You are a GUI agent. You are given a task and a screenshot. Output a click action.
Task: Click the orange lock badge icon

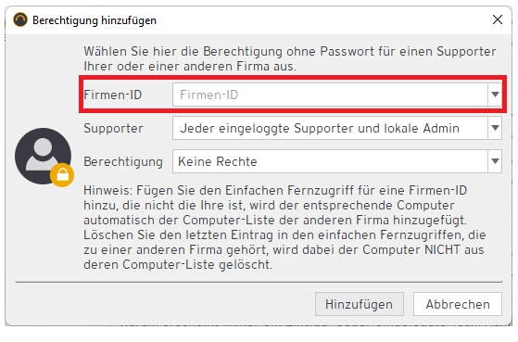tap(62, 175)
